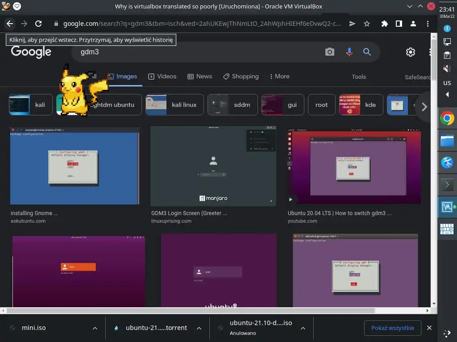Select the gui suggestion chip

(x=283, y=105)
